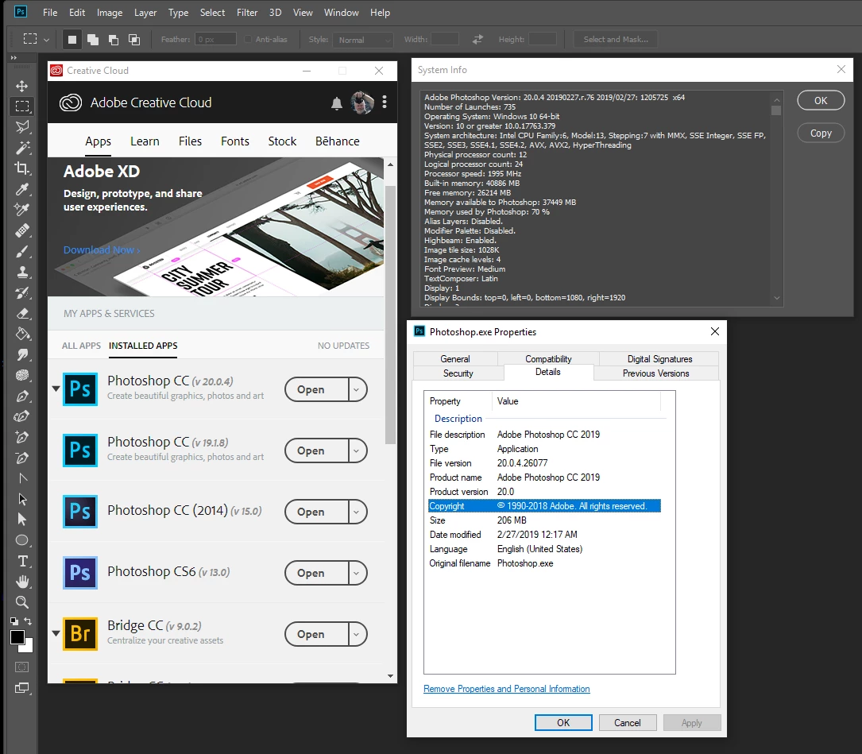Show the ALL APPS list
The image size is (862, 754).
81,346
